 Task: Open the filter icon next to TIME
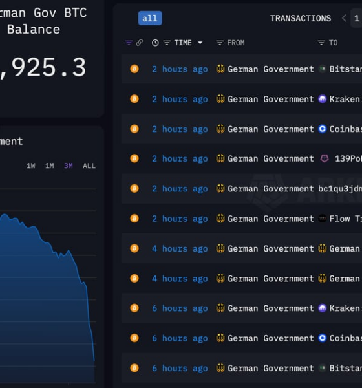167,43
